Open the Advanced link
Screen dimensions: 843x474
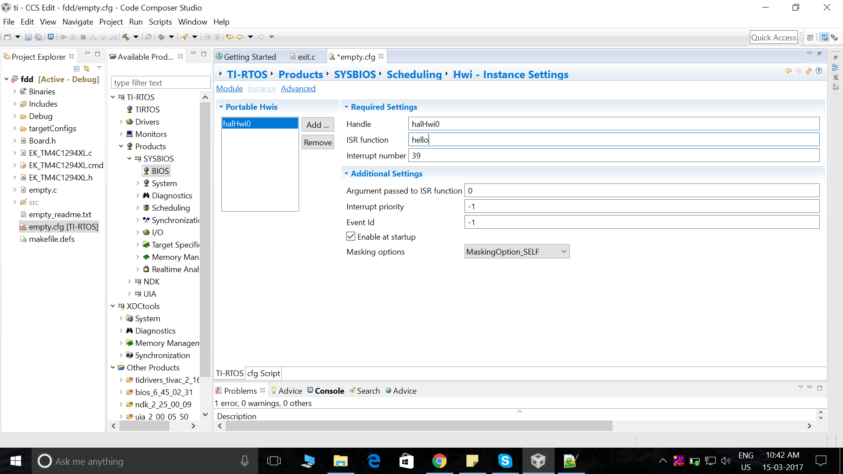coord(298,89)
